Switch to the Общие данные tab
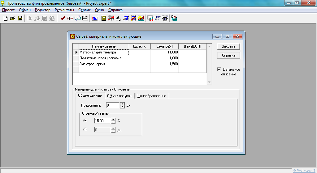 coord(90,95)
